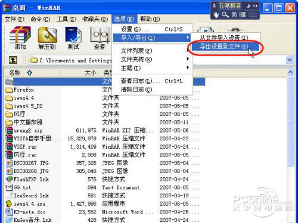Expand the 文件夹树 submenu

(x=152, y=59)
